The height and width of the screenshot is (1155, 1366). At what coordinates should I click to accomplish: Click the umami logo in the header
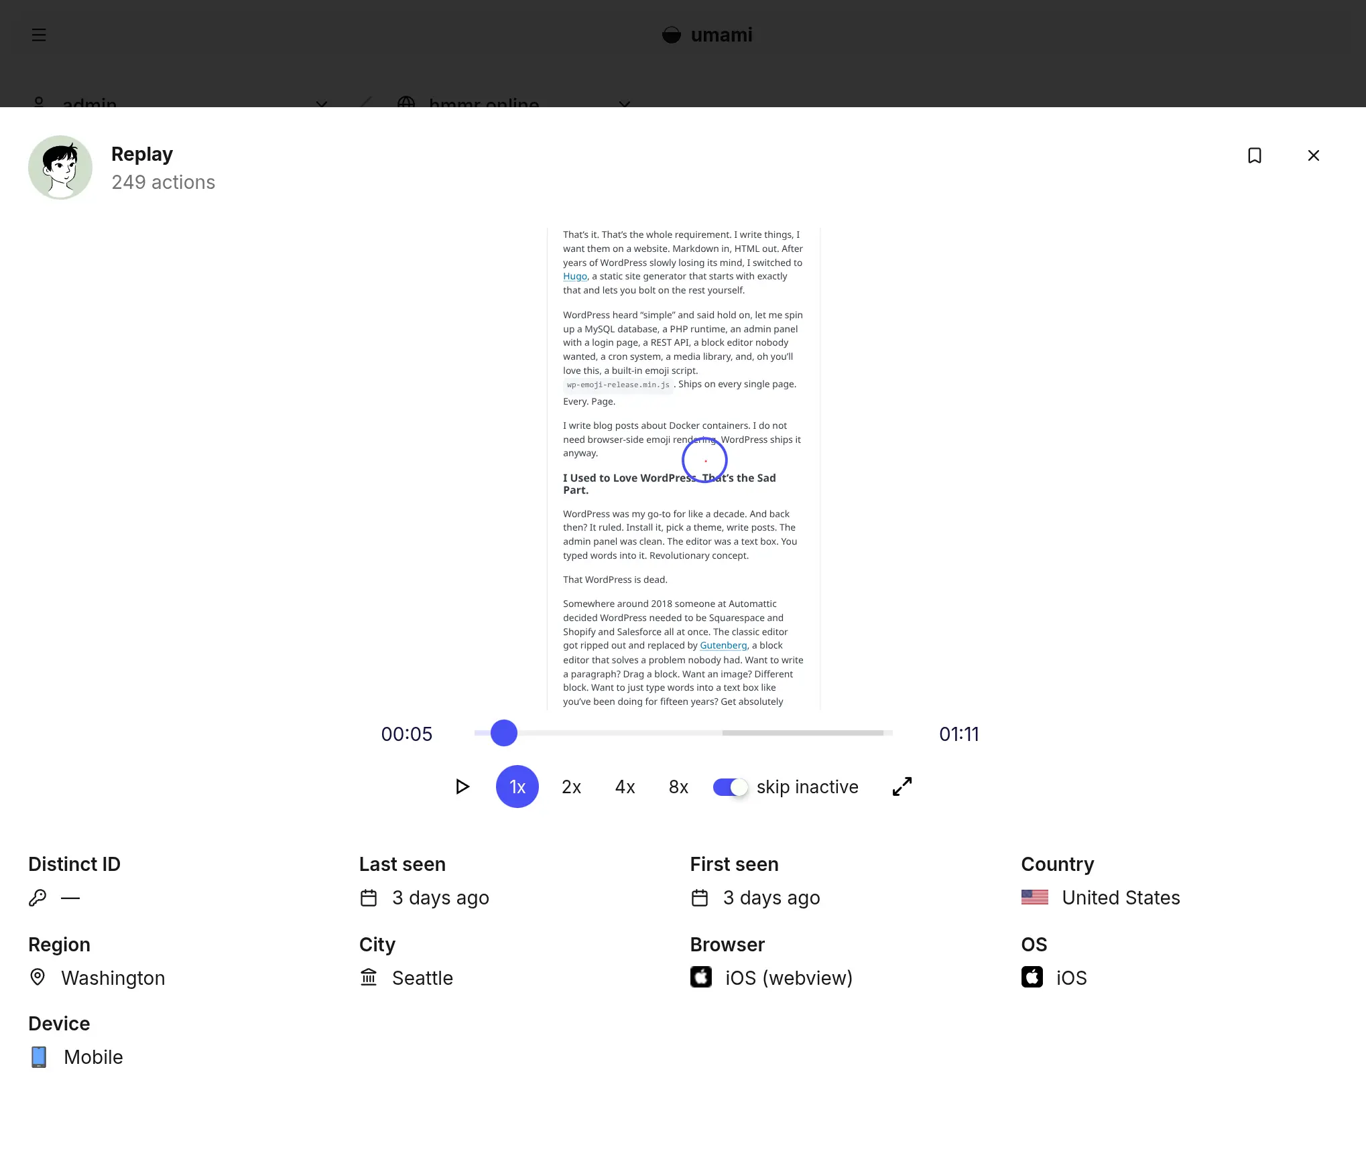707,35
